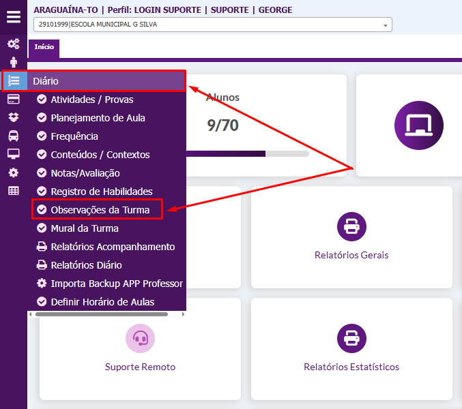Screen dimensions: 462x409
Task: Click the menu's horizontal scrollbar
Action: (101, 314)
